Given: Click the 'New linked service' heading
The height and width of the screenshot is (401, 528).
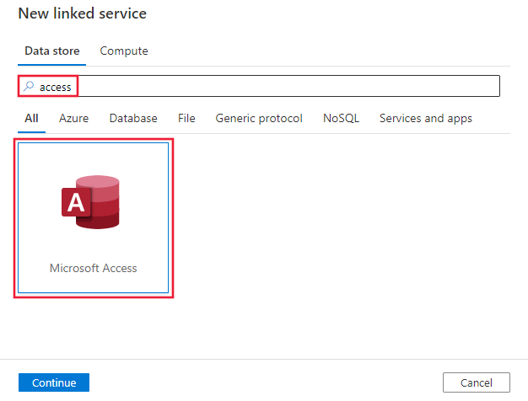Looking at the screenshot, I should click(82, 13).
